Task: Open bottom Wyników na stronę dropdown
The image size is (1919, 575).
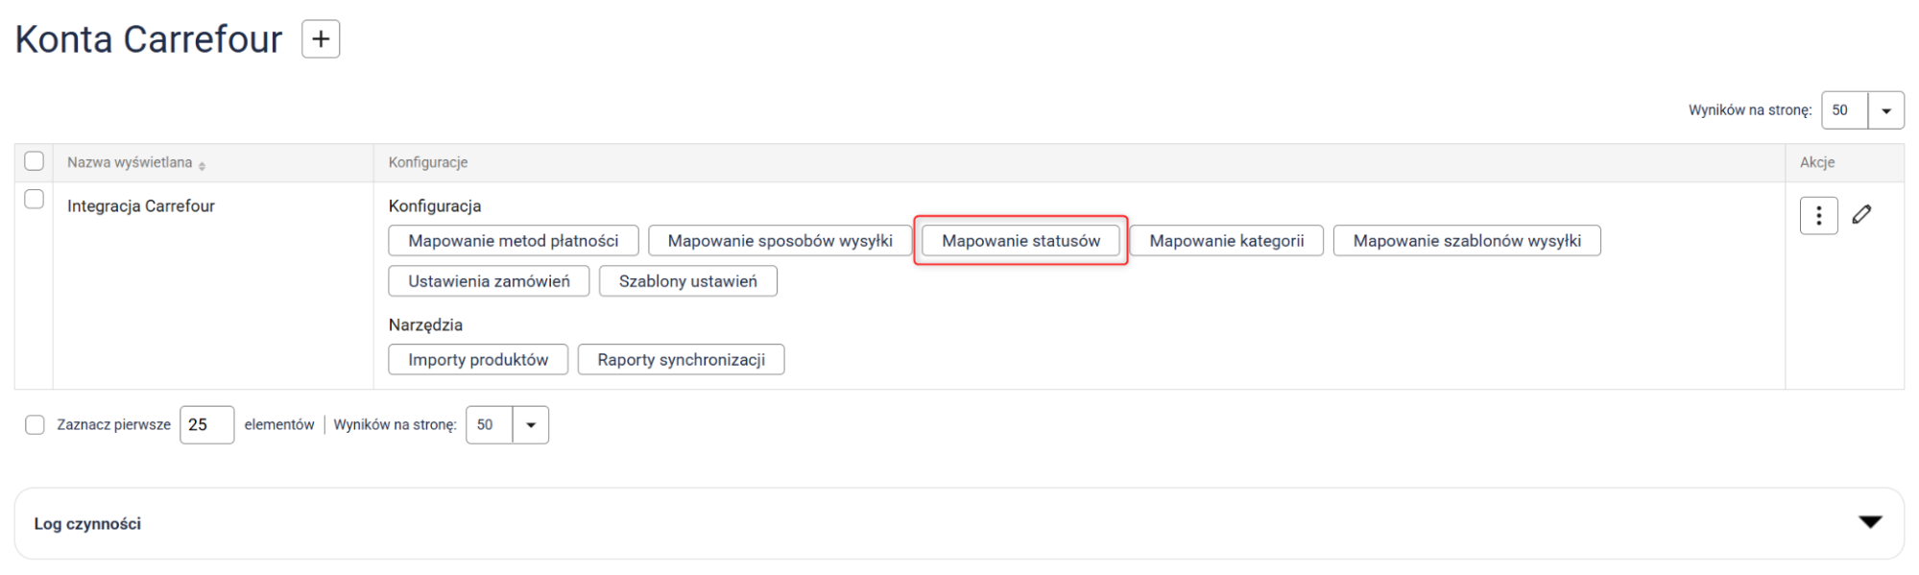Action: pos(530,425)
